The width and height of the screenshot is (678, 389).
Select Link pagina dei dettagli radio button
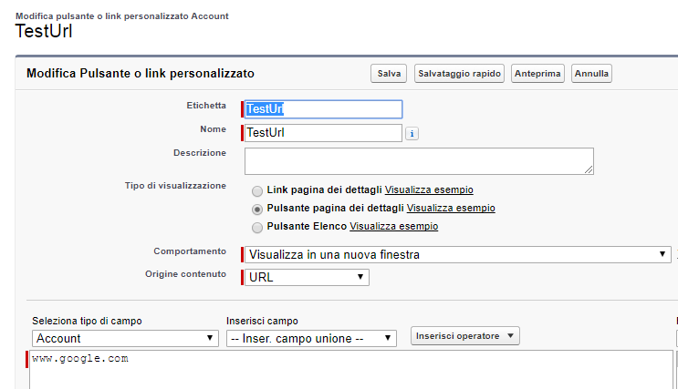click(x=257, y=191)
